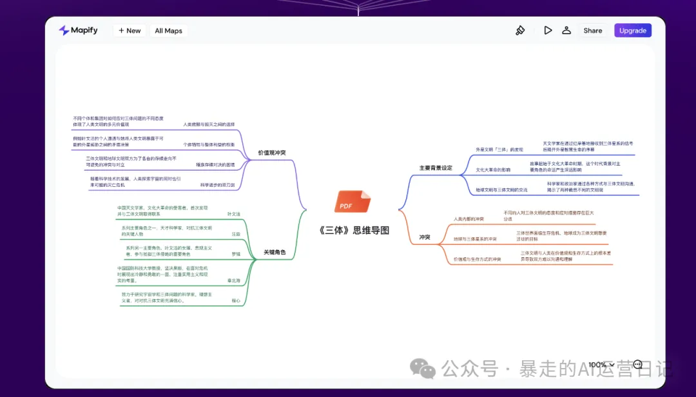Select the 关键角色 branch node
This screenshot has width=696, height=397.
275,252
